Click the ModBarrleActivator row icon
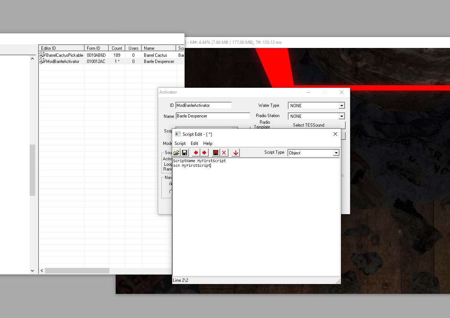Screen dimensions: 450x318 (42, 61)
